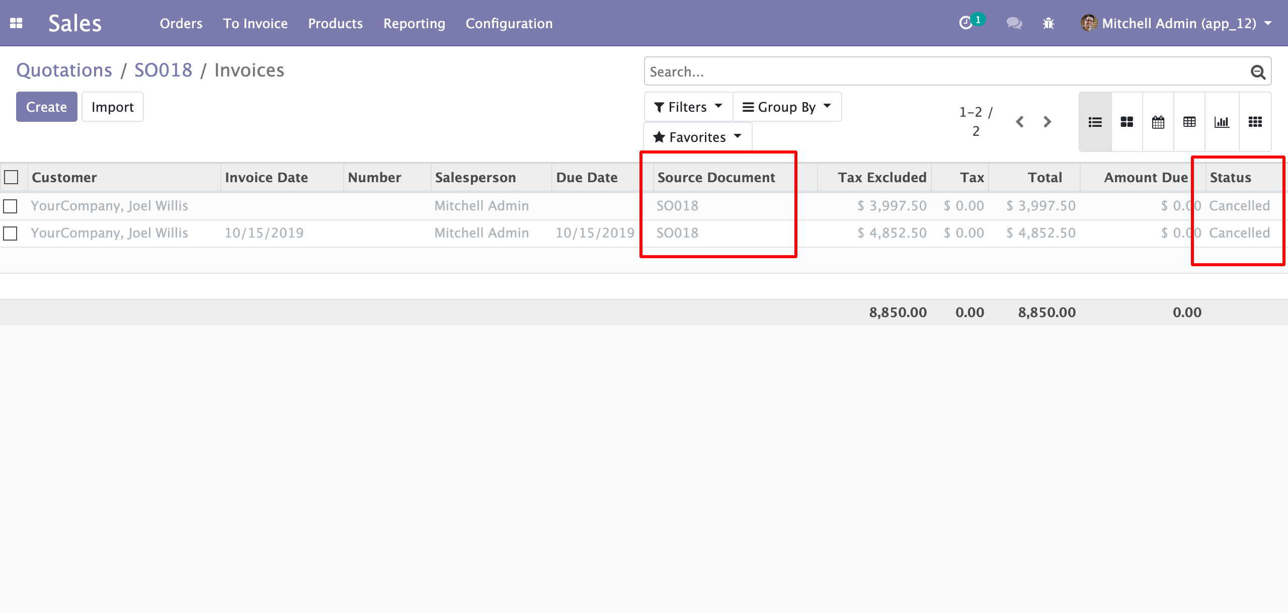Expand the Group By dropdown

pos(787,107)
